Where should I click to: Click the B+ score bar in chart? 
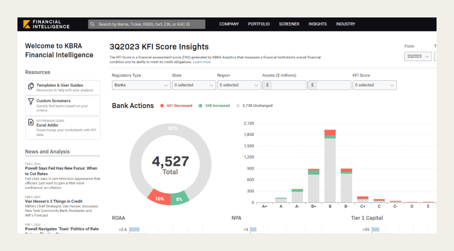click(314, 186)
